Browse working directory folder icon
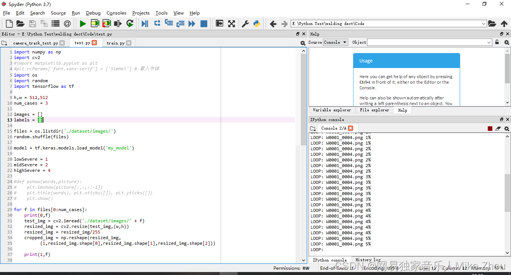 pyautogui.click(x=492, y=24)
